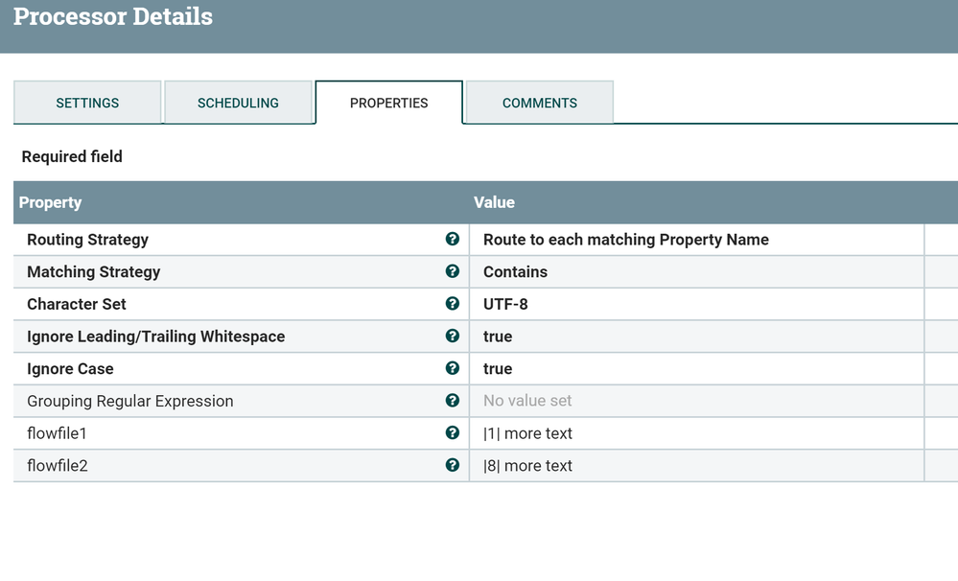Click help icon for Grouping Regular Expression
Viewport: 958px width, 581px height.
click(x=453, y=401)
